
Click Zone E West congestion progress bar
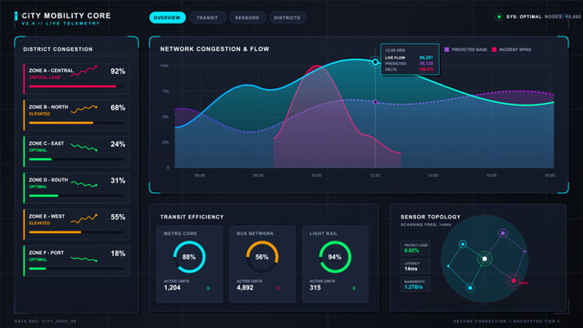(x=77, y=232)
